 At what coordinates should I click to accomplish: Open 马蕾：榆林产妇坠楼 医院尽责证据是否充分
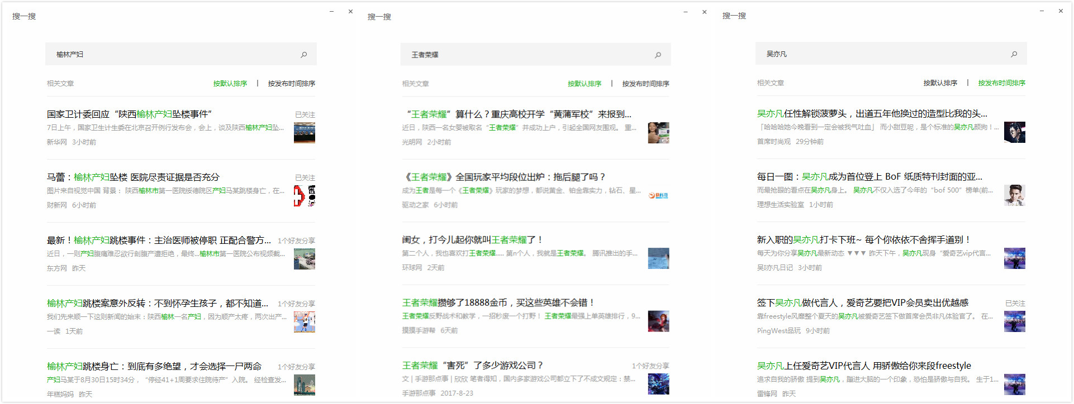(133, 177)
